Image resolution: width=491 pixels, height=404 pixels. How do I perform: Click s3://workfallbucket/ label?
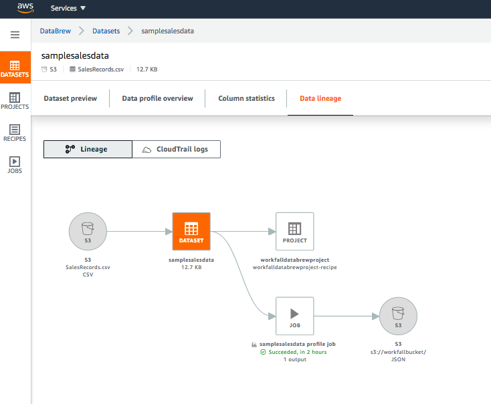398,352
